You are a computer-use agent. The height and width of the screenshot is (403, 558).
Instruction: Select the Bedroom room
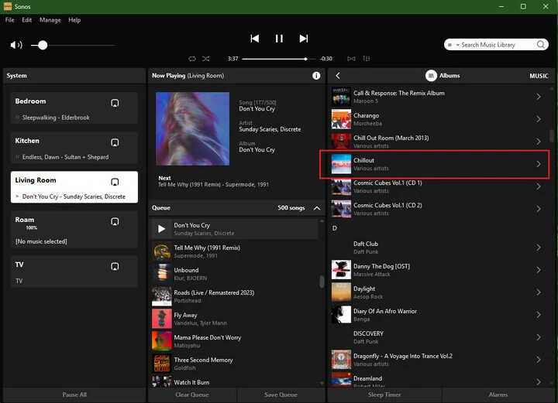[74, 108]
